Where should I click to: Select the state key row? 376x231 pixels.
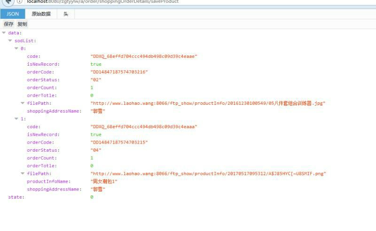16,197
